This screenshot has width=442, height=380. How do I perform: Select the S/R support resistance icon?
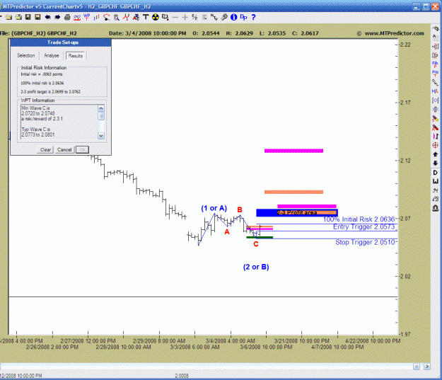click(x=194, y=18)
